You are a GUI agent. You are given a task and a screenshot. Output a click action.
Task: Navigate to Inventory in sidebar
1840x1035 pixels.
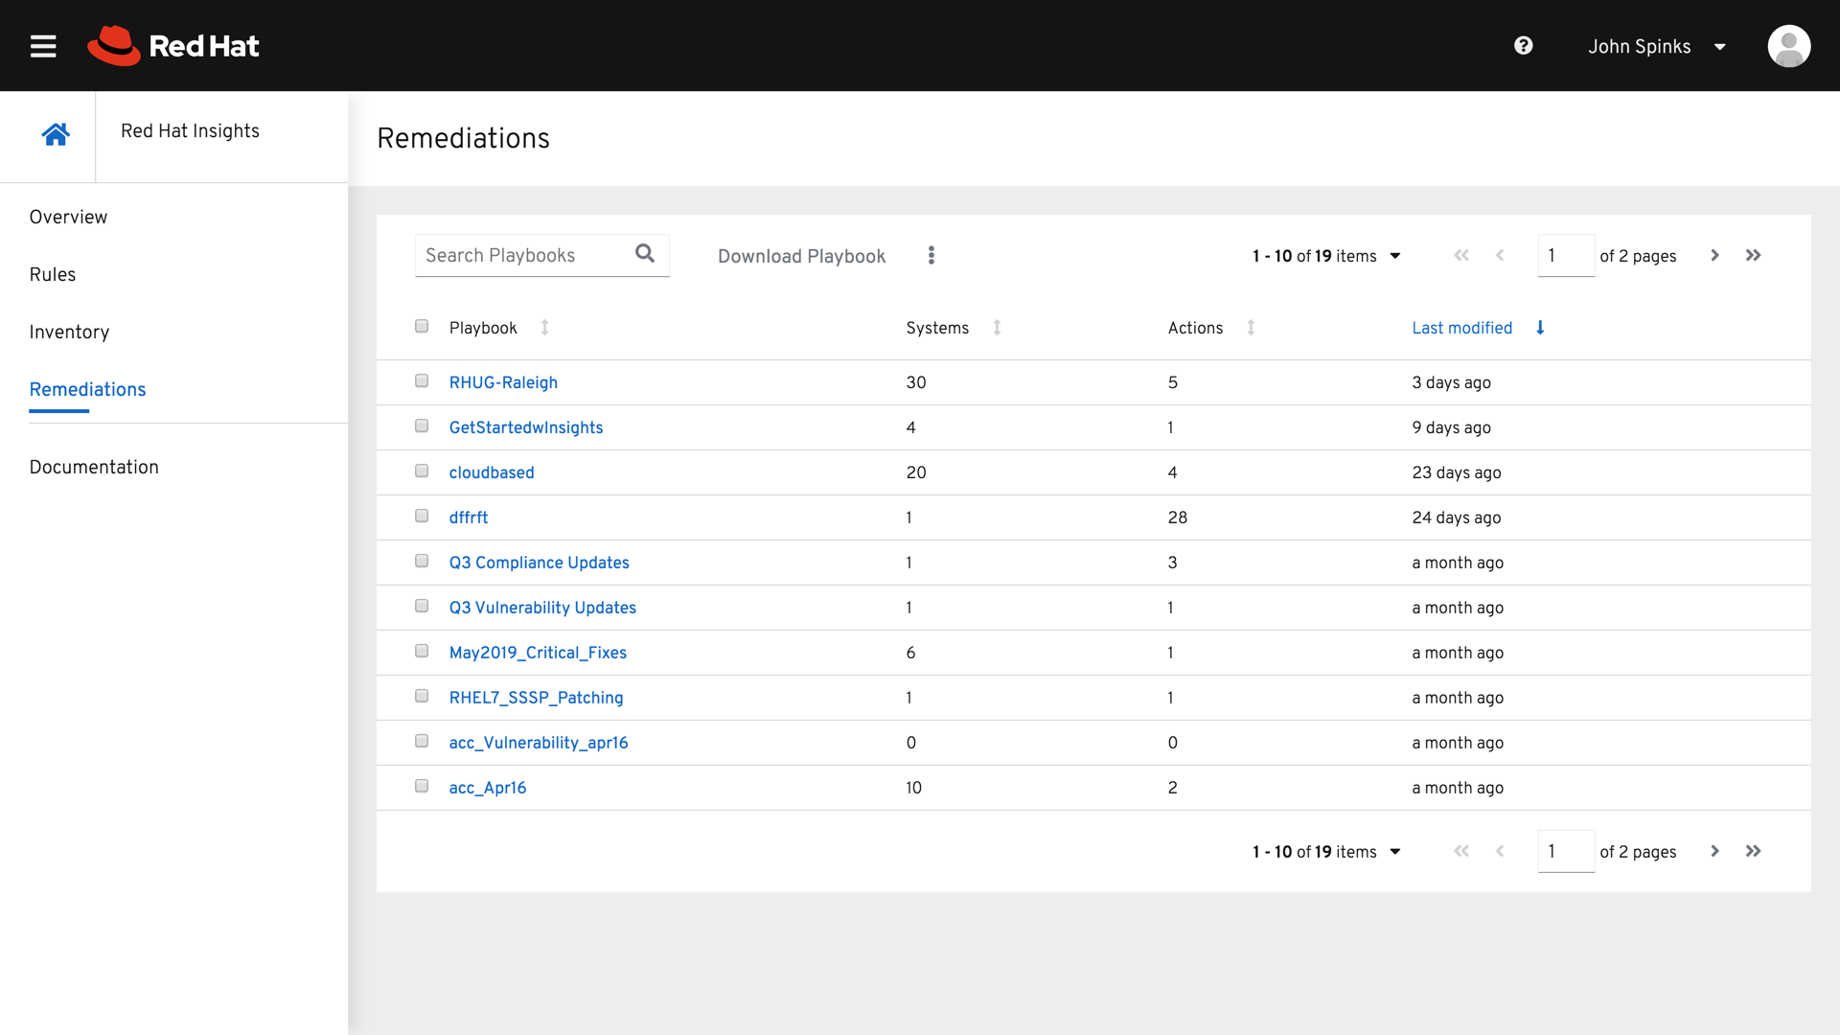tap(69, 333)
